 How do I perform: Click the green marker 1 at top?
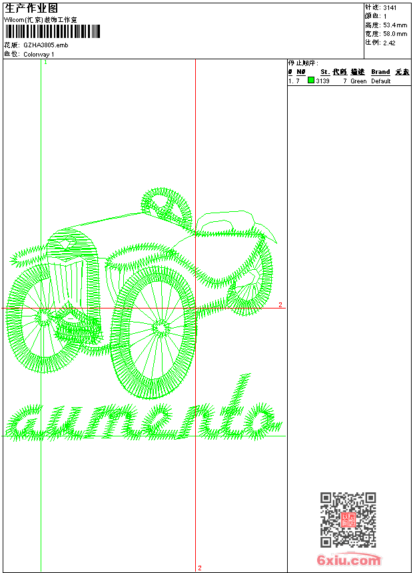coord(45,62)
